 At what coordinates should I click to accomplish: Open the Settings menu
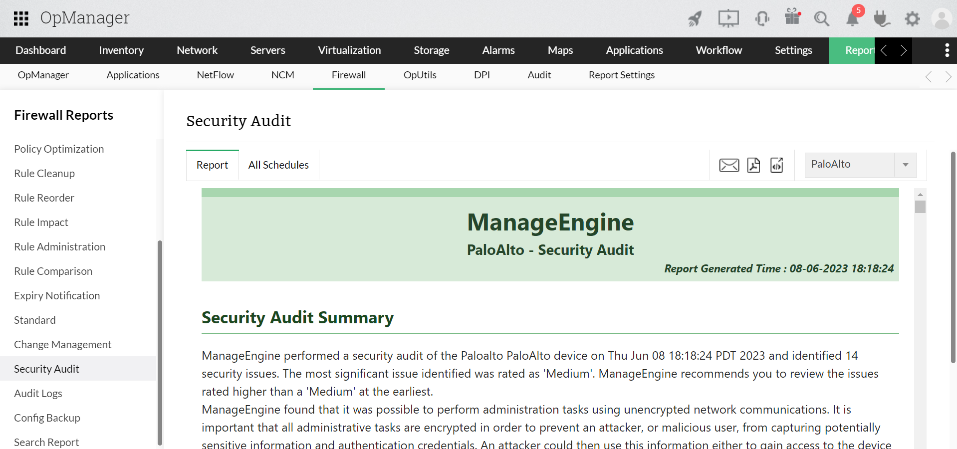pyautogui.click(x=793, y=50)
